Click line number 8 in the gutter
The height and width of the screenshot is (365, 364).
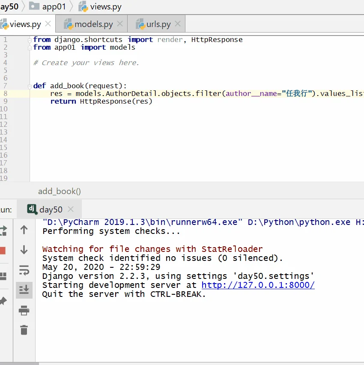pos(5,93)
